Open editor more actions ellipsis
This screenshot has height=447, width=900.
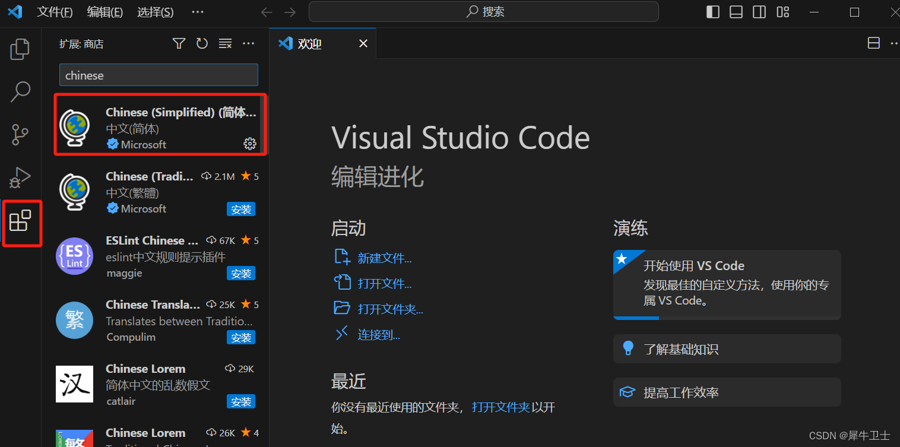click(x=894, y=43)
